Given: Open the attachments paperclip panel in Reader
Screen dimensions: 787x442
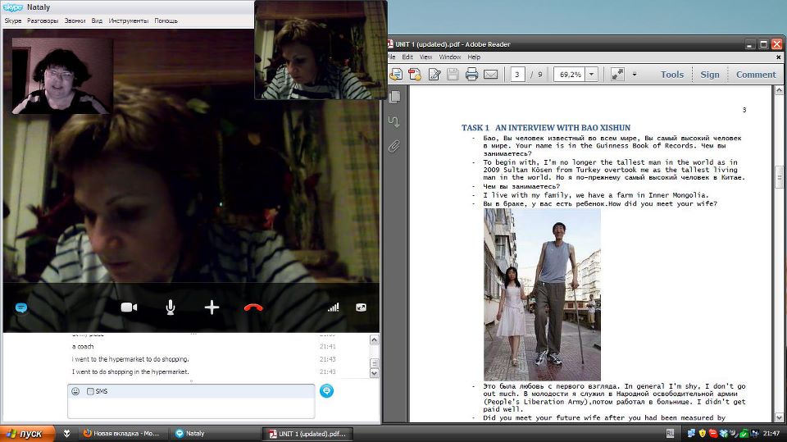Looking at the screenshot, I should coord(394,147).
